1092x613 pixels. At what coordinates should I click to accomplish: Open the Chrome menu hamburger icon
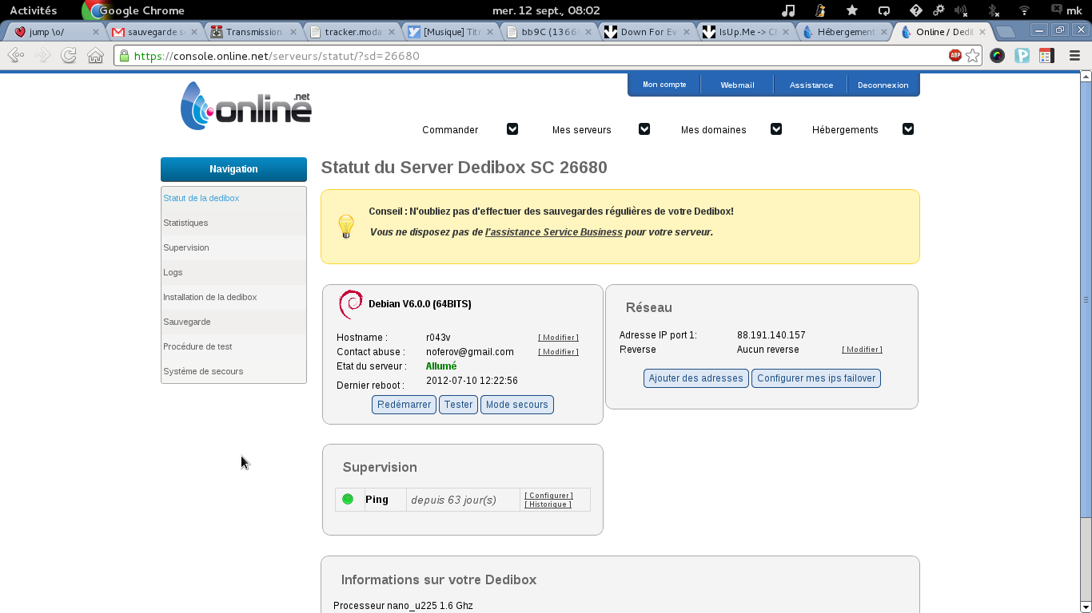[1074, 56]
